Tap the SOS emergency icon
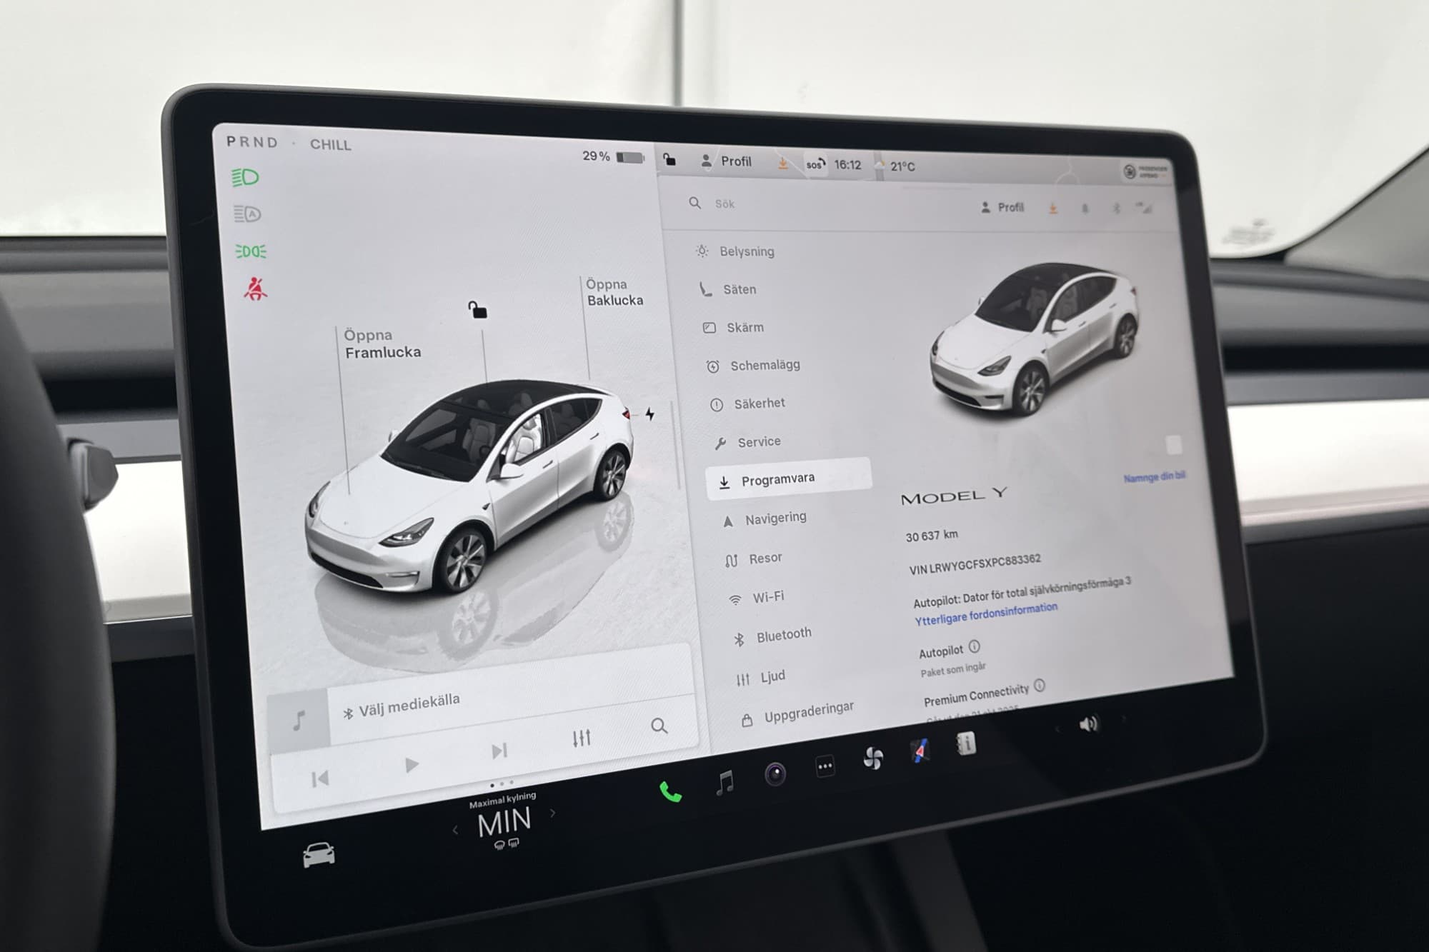The image size is (1429, 952). pos(815,164)
